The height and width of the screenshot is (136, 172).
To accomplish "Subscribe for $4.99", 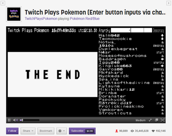I will [x=82, y=131].
